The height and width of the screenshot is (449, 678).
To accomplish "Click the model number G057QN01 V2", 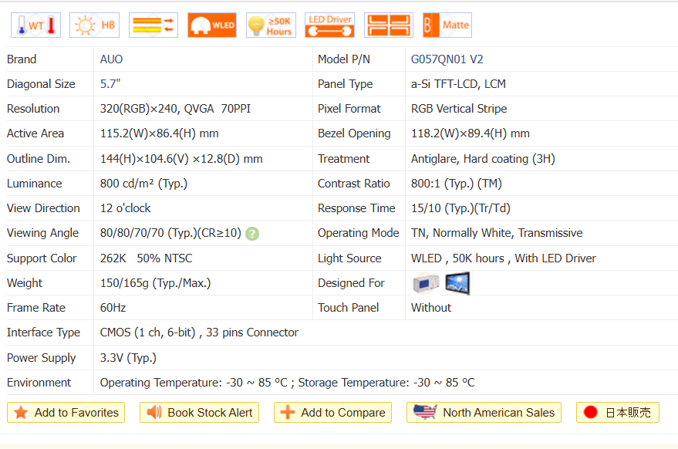I will 447,59.
